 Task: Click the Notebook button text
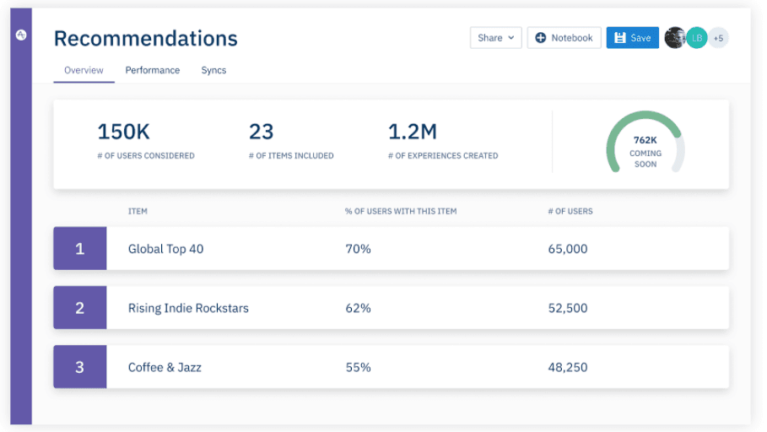(572, 38)
